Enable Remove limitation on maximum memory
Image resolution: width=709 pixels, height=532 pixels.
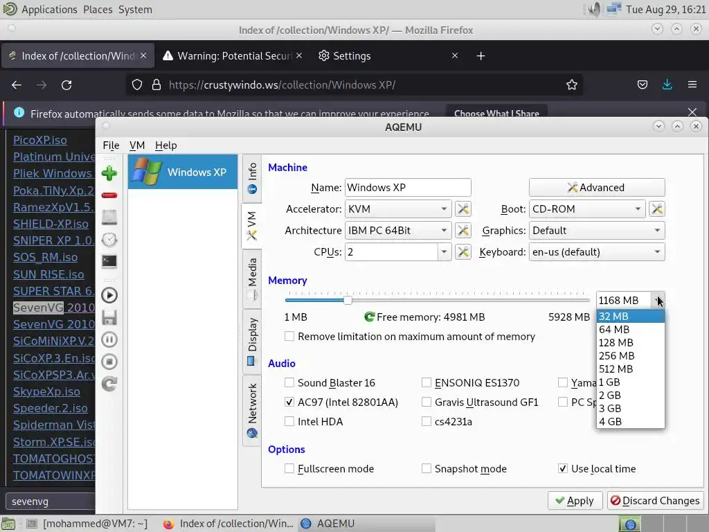(289, 337)
